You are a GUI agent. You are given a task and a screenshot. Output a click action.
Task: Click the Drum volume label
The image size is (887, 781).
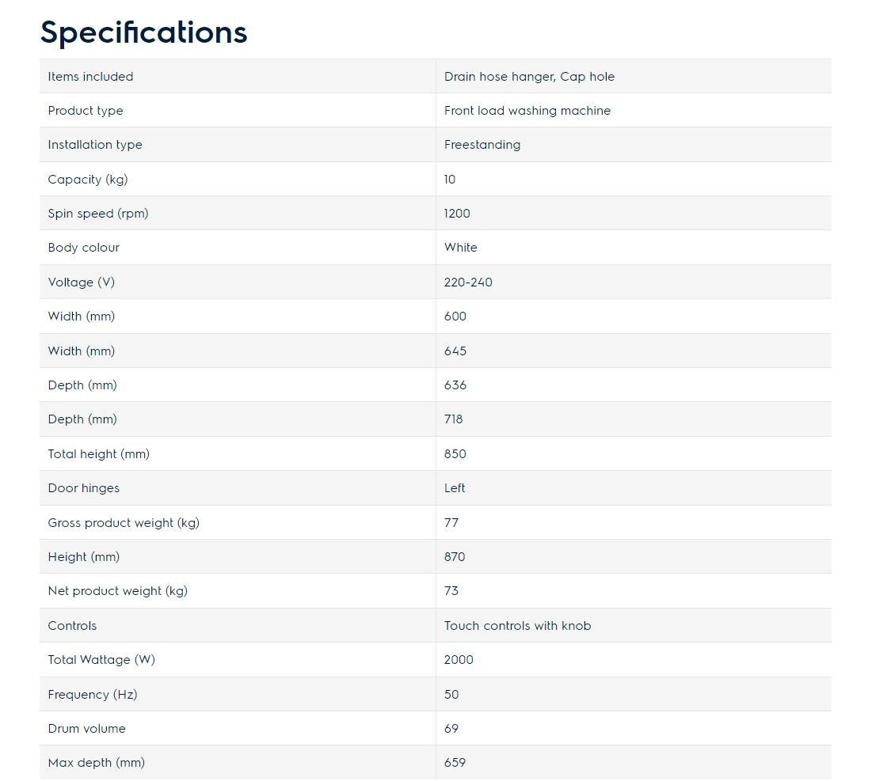point(86,729)
